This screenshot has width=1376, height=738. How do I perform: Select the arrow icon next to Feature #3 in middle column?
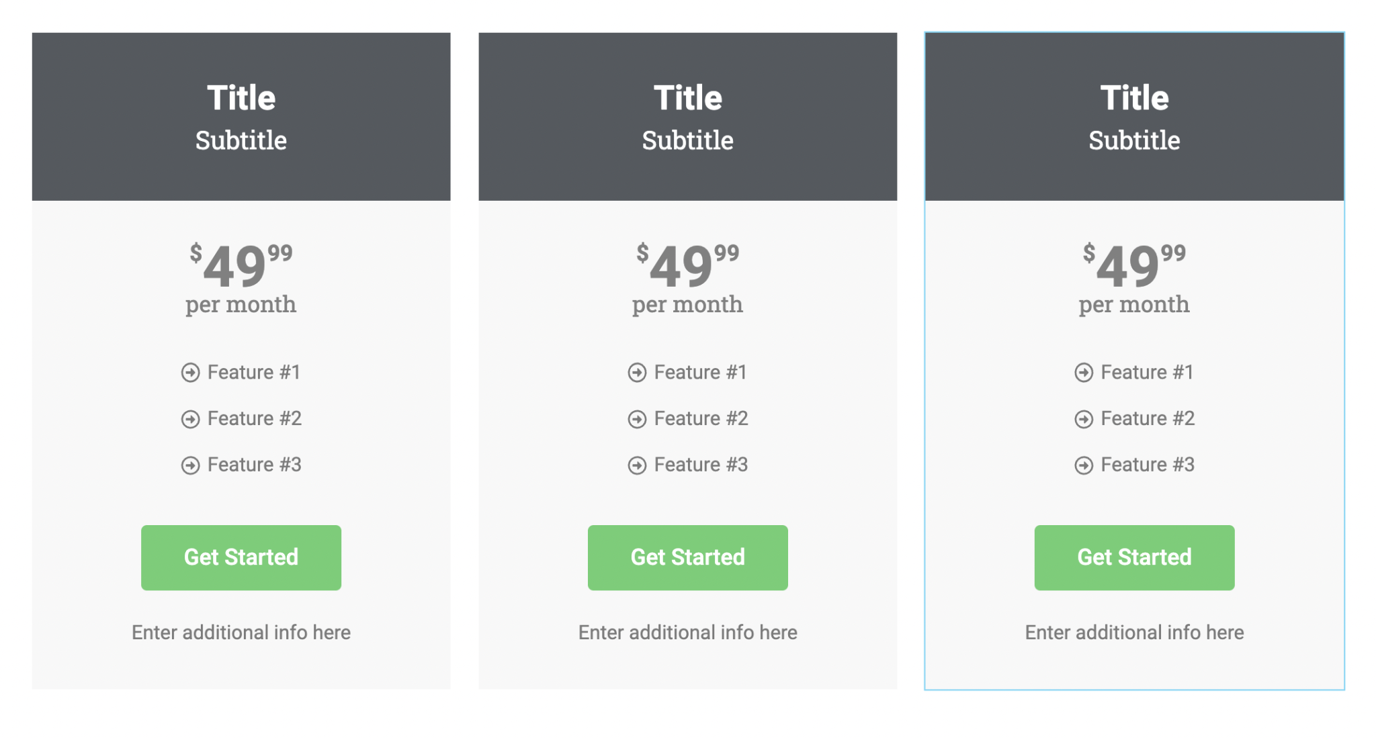coord(637,464)
